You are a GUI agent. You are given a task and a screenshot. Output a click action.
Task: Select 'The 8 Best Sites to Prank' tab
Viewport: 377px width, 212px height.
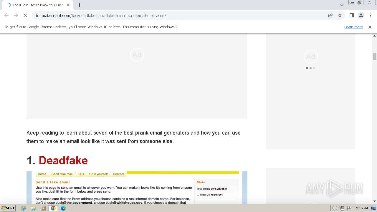(38, 5)
